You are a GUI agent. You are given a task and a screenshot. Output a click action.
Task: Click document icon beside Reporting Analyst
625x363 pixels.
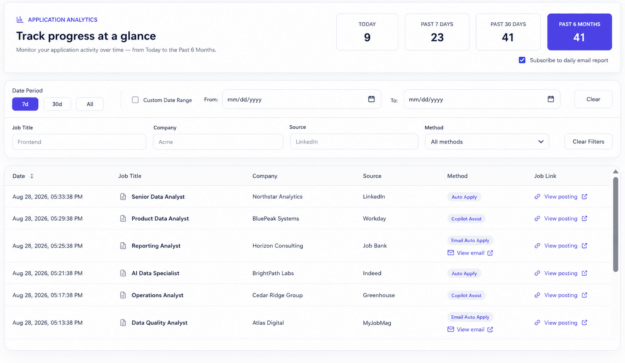tap(123, 246)
